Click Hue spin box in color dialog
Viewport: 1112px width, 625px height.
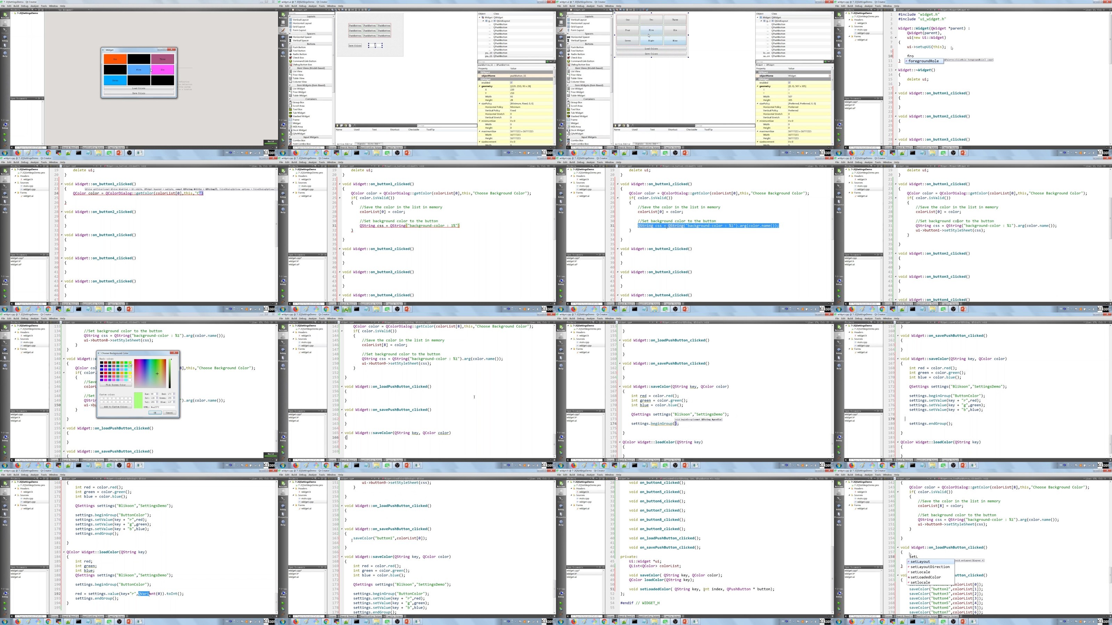pyautogui.click(x=155, y=394)
